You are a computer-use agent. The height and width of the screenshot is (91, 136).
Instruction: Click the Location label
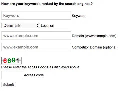[x=47, y=26]
